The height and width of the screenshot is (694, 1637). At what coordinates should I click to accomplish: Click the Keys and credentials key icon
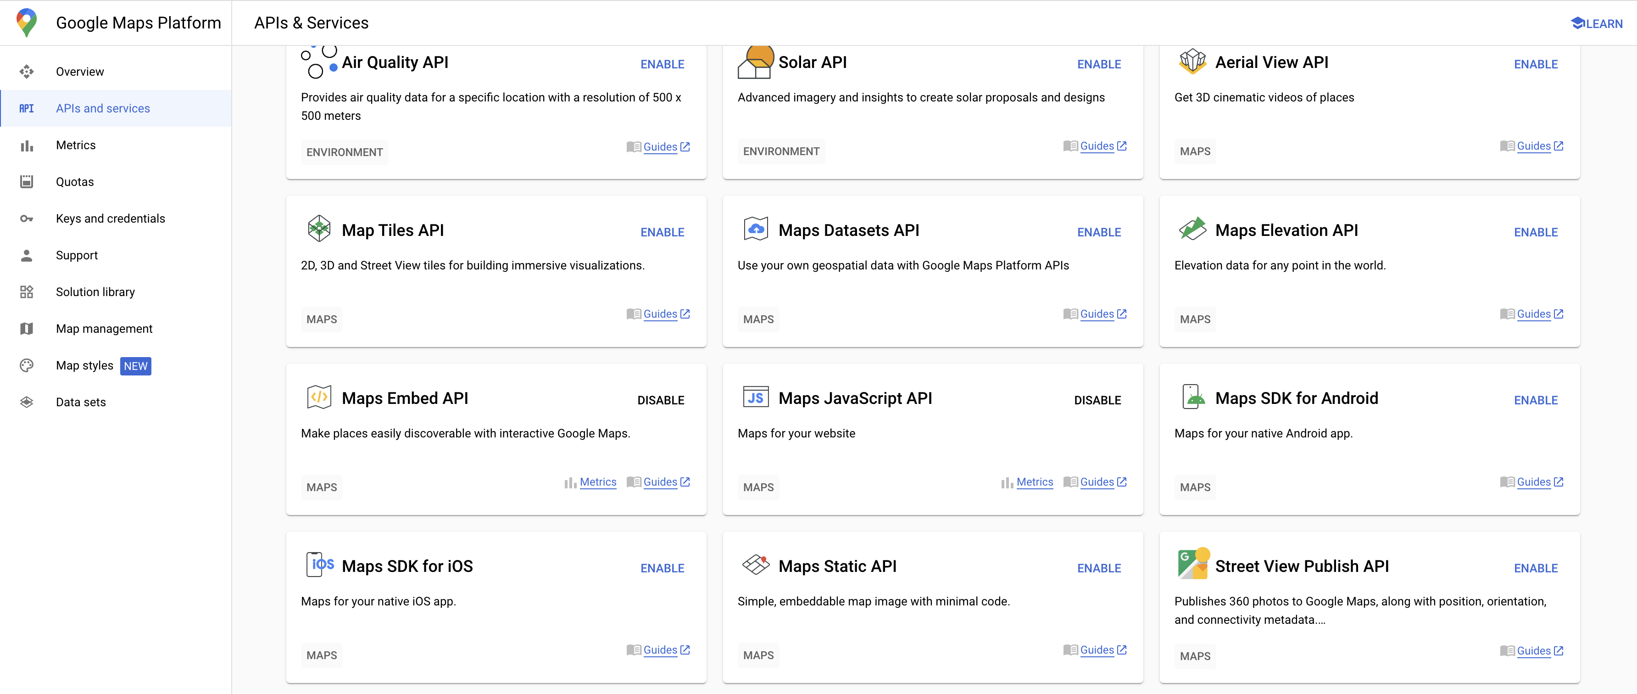click(x=26, y=218)
